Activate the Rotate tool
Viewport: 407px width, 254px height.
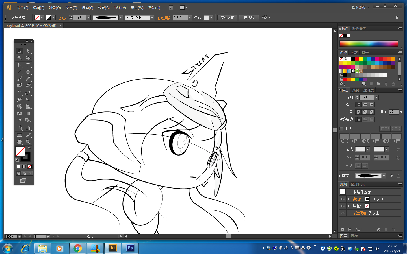click(x=19, y=93)
